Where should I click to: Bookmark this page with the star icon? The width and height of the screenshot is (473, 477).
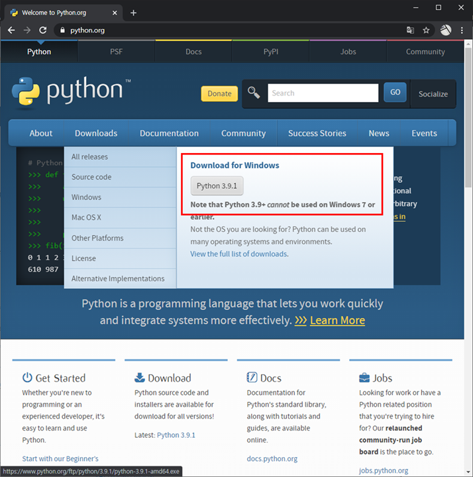click(x=426, y=30)
